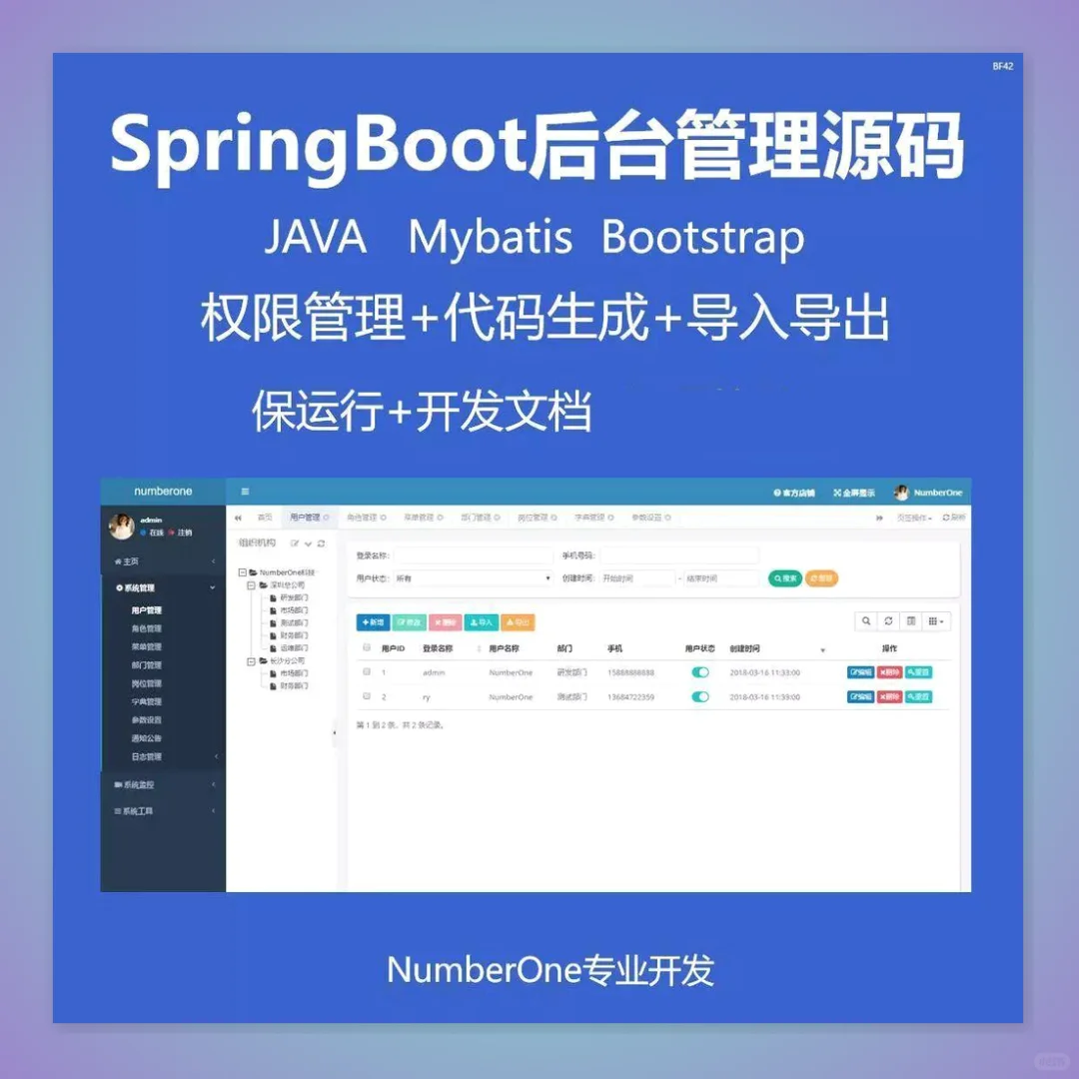Check the select-all checkbox in the table header

tap(365, 647)
